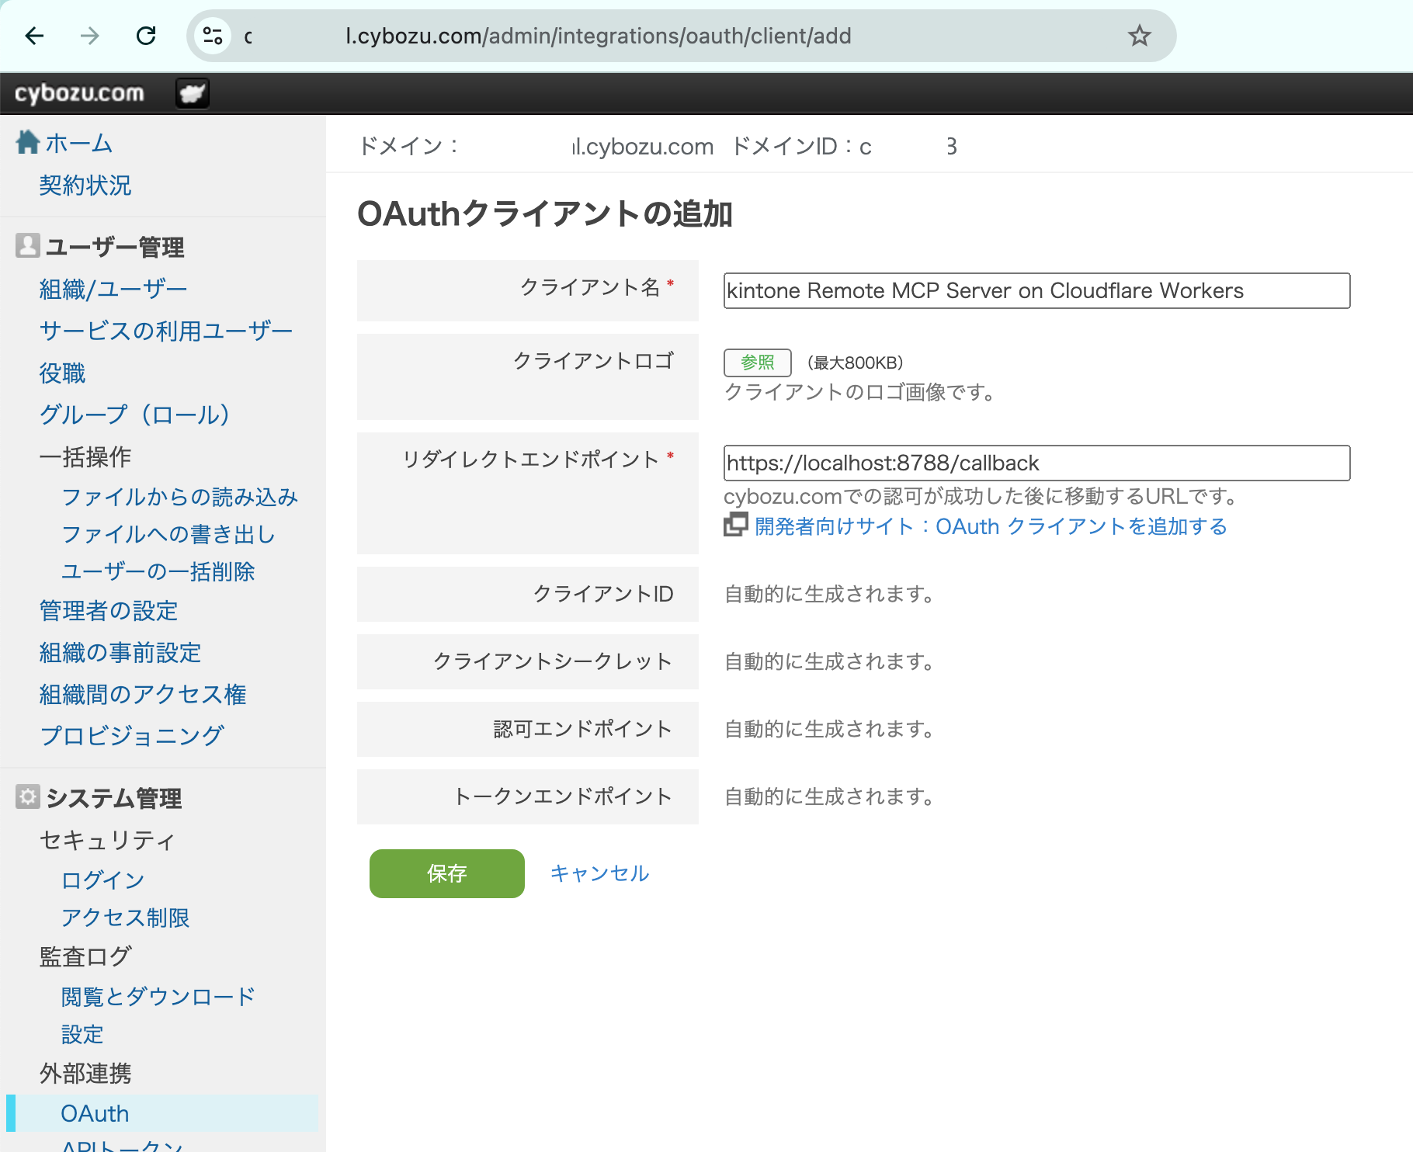Select OAuth in the sidebar

[94, 1112]
